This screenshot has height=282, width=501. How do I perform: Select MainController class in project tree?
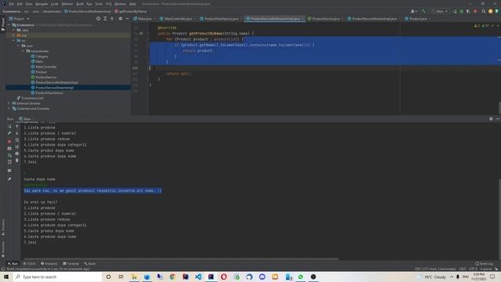[x=46, y=67]
